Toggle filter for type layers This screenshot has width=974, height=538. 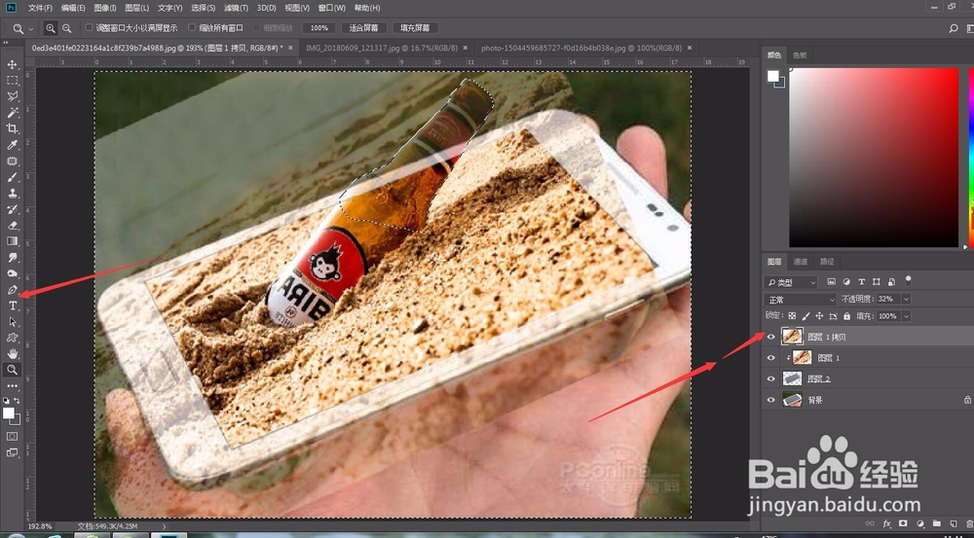click(x=862, y=282)
